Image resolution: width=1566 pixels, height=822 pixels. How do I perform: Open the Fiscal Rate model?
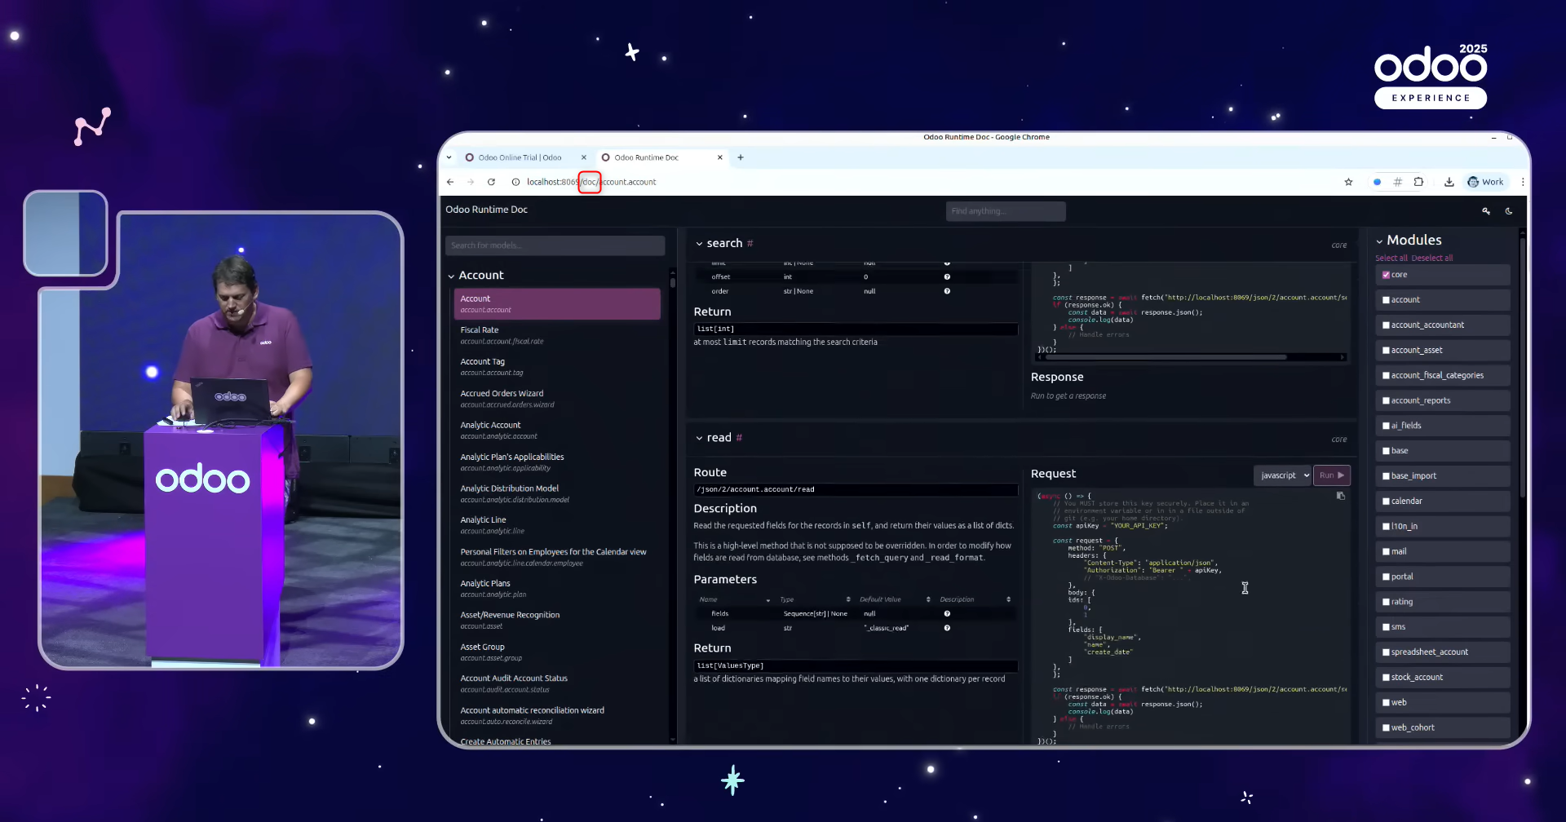pos(557,335)
